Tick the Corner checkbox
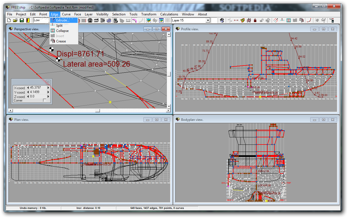This screenshot has width=348, height=218. click(x=45, y=100)
